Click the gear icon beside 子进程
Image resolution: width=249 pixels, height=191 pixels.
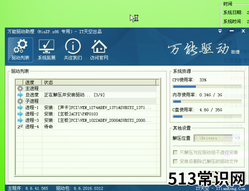tap(20, 101)
